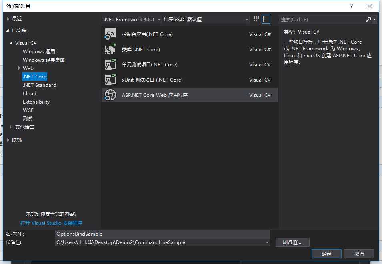Select the Windows 经典桌面 category
This screenshot has width=382, height=264.
point(44,60)
